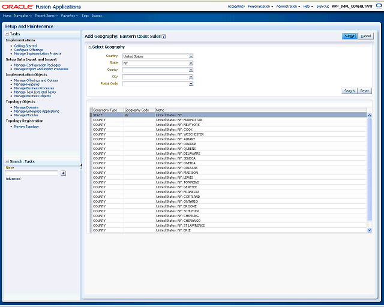384x307 pixels.
Task: Click the Submit button
Action: (349, 36)
